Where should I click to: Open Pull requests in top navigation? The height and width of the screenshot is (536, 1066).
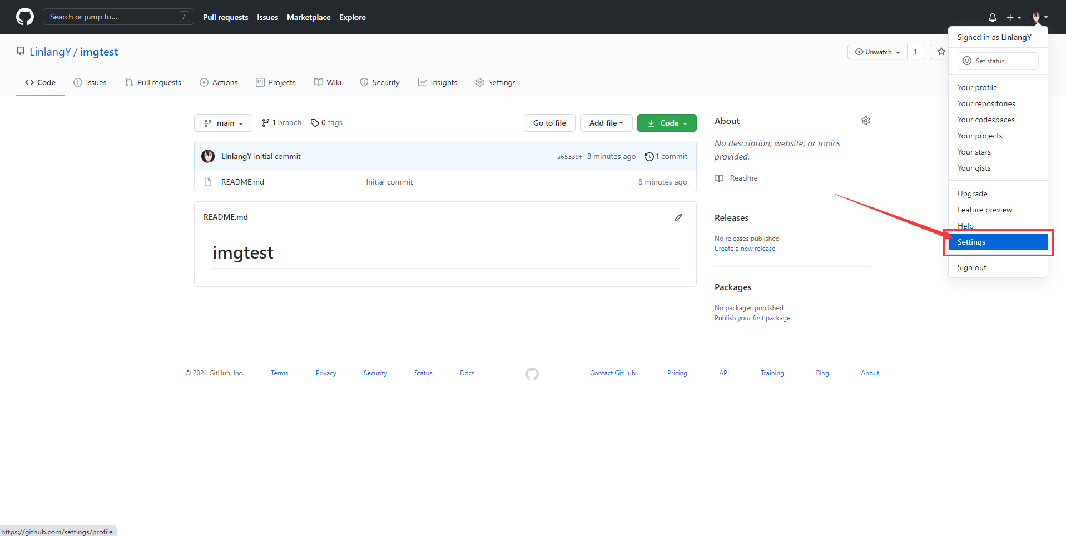225,17
